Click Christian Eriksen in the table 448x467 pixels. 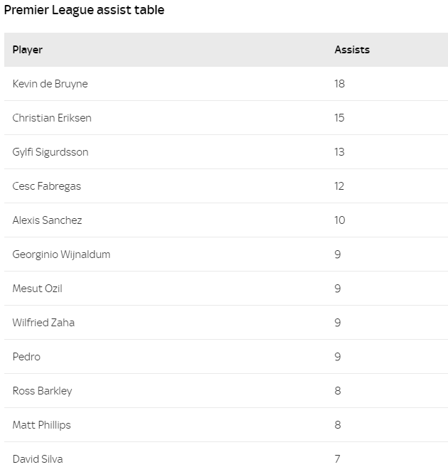click(52, 118)
